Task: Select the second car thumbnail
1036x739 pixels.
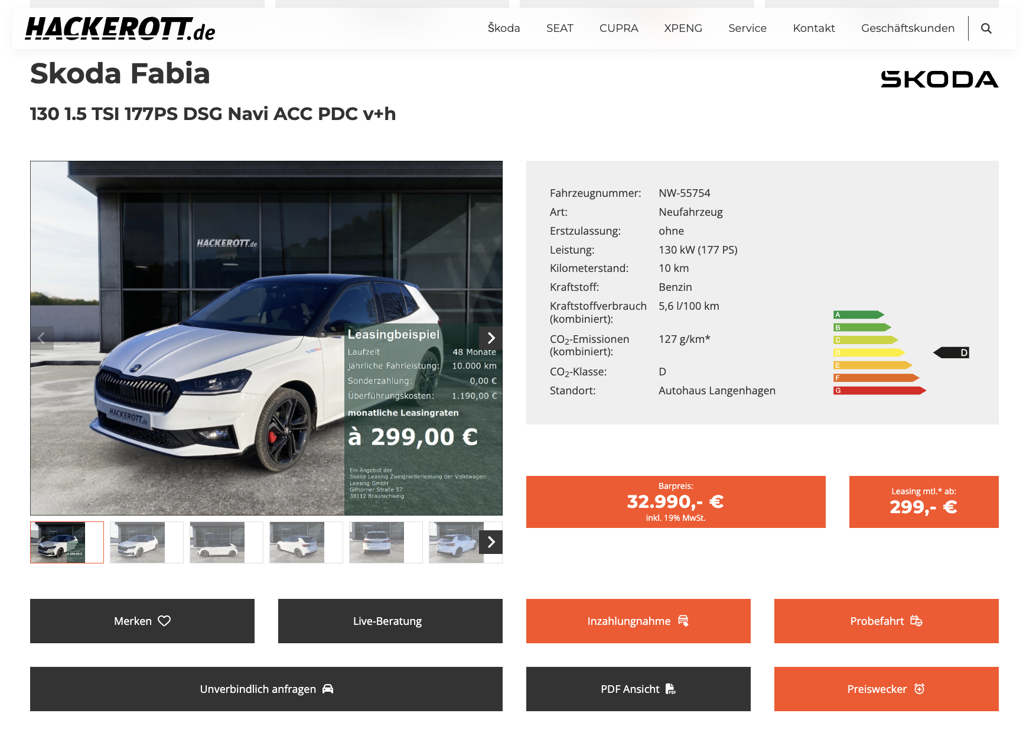Action: tap(146, 542)
